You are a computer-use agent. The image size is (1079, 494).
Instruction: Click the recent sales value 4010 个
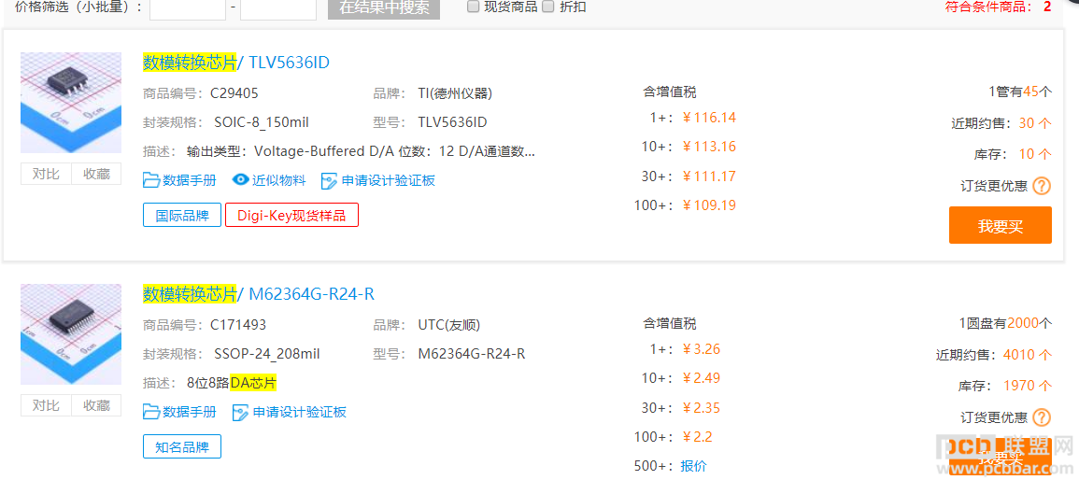click(1028, 355)
